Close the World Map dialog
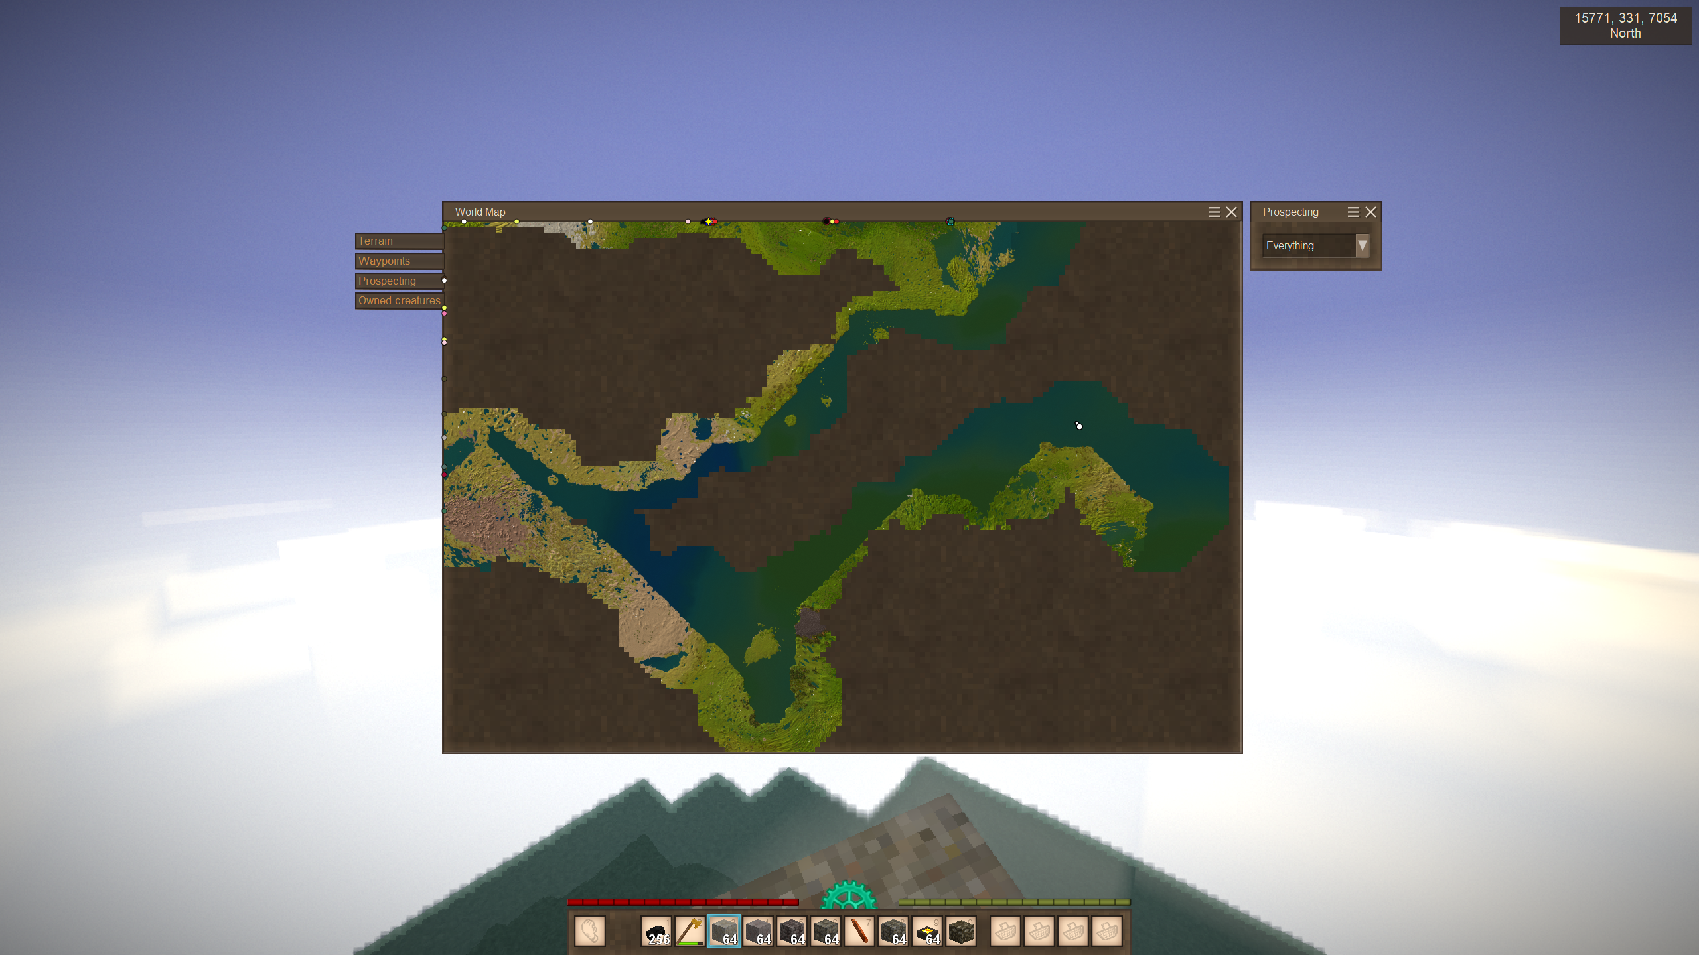This screenshot has height=955, width=1699. pyautogui.click(x=1232, y=212)
